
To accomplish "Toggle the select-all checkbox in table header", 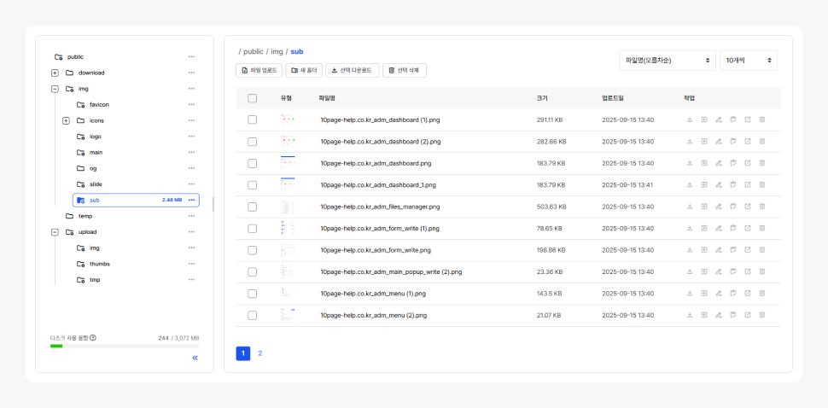I will pos(252,98).
